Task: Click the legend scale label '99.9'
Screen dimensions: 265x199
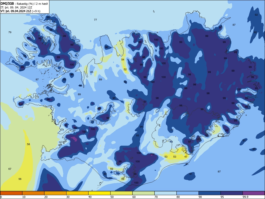Action: (245, 197)
